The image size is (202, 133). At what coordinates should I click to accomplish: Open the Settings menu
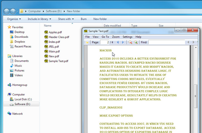tap(128, 37)
